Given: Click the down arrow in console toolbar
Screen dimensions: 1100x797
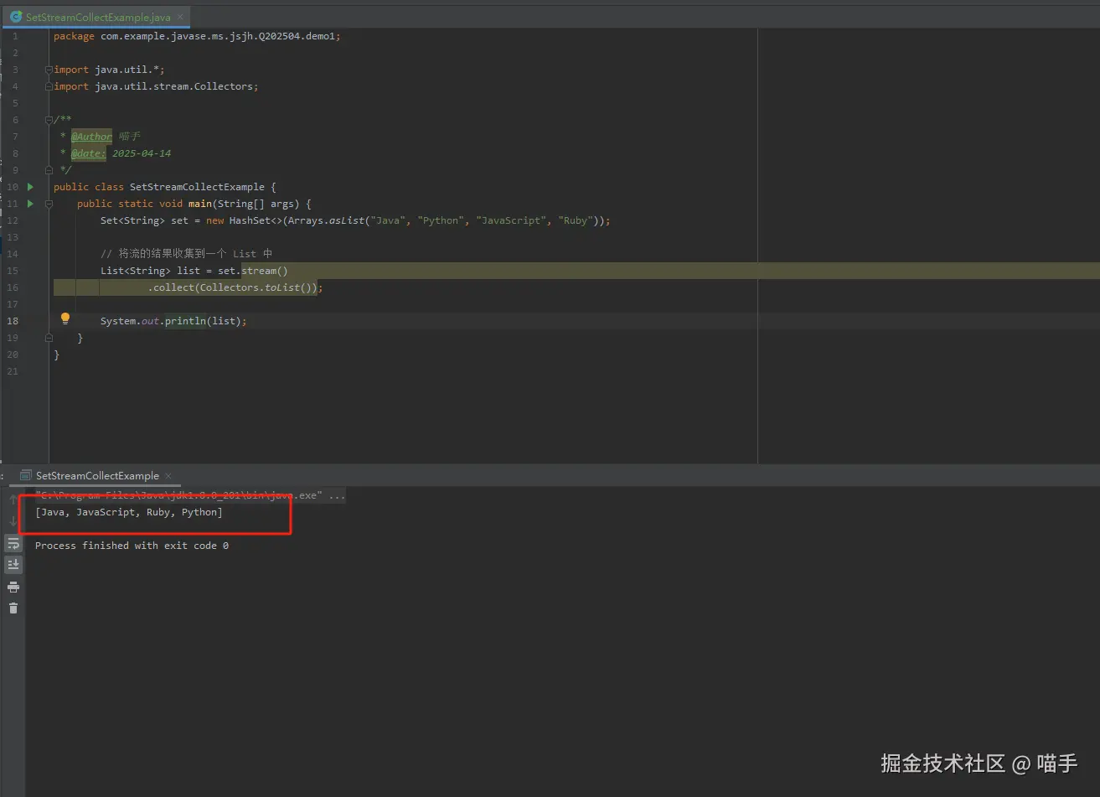Looking at the screenshot, I should [x=13, y=521].
